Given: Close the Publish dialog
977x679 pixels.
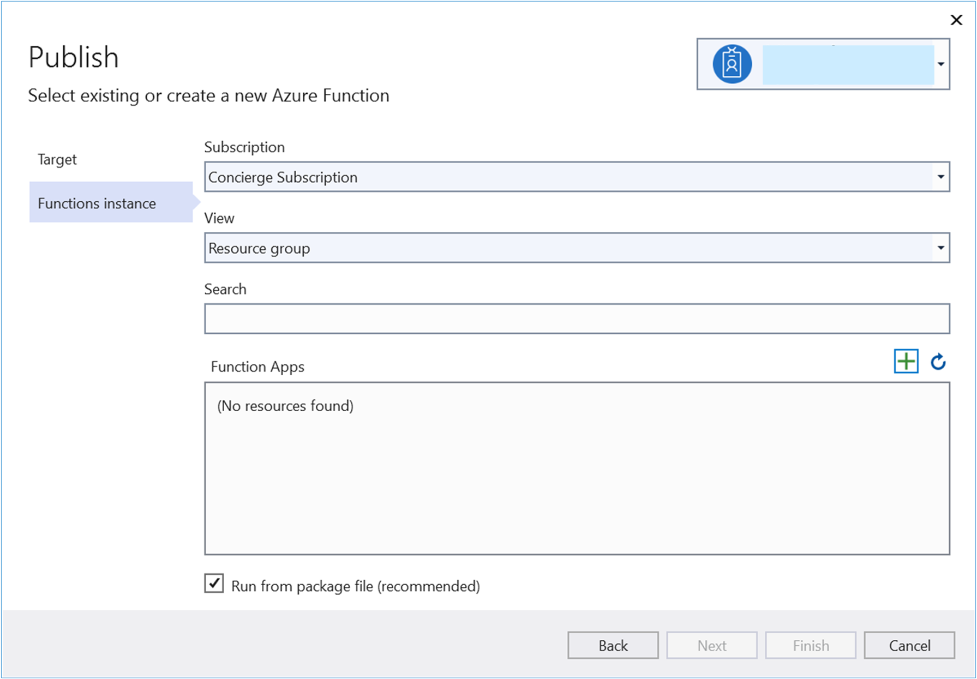Looking at the screenshot, I should click(x=956, y=20).
